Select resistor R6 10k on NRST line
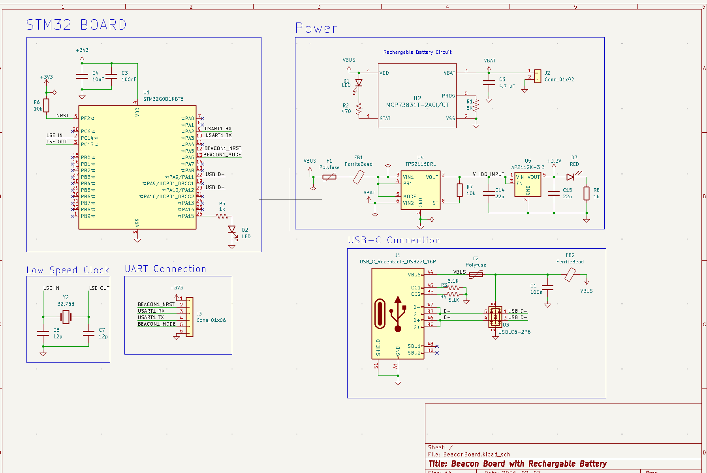 coord(46,105)
